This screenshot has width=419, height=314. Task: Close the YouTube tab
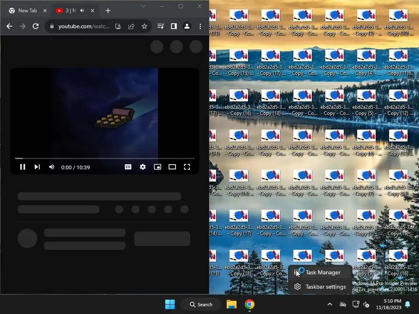(x=92, y=11)
